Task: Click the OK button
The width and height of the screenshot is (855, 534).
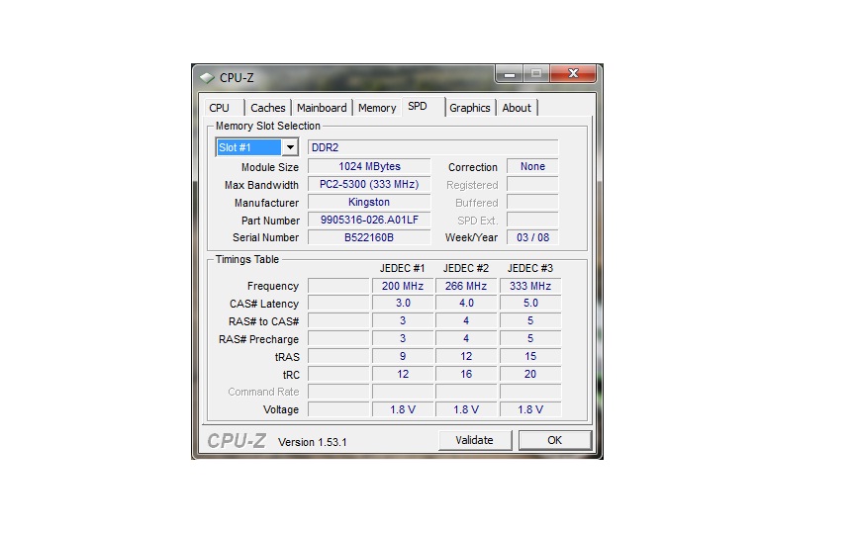Action: point(554,440)
